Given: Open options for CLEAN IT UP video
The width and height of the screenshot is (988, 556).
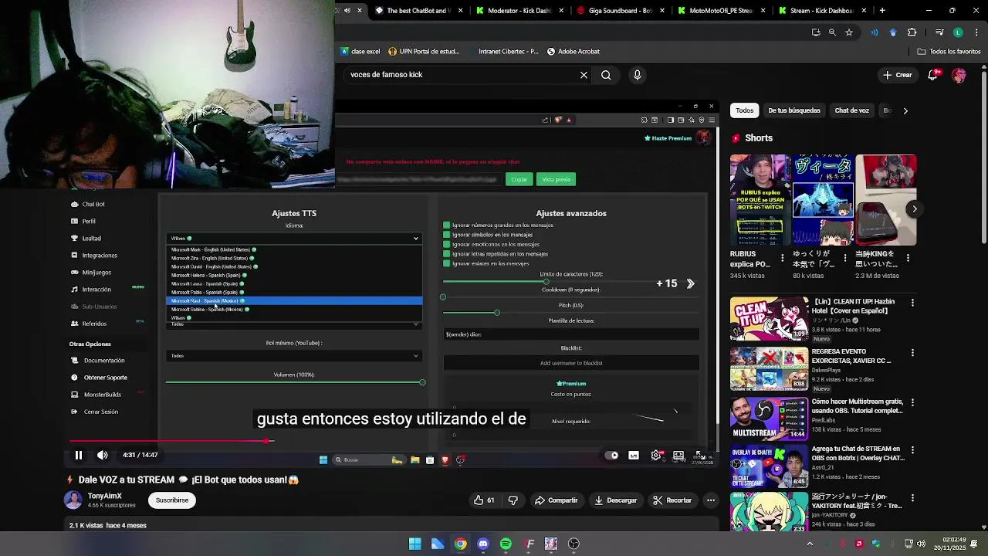Looking at the screenshot, I should pyautogui.click(x=912, y=303).
